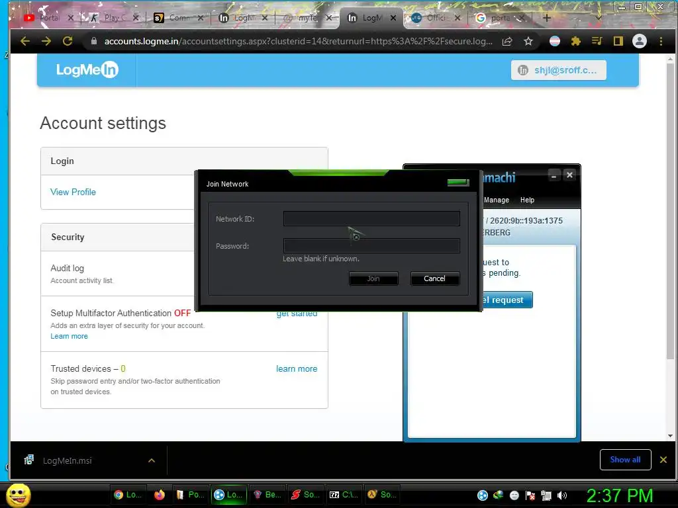The height and width of the screenshot is (508, 678).
Task: Open the Manage menu in Hamachi
Action: pos(497,200)
